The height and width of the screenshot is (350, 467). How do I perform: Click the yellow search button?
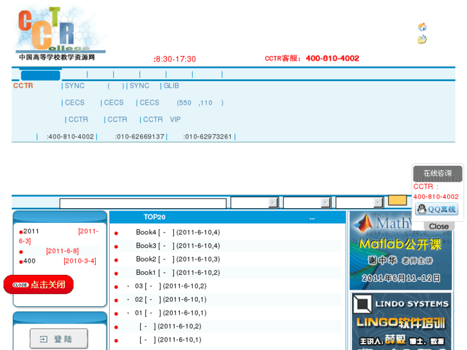tap(398, 200)
